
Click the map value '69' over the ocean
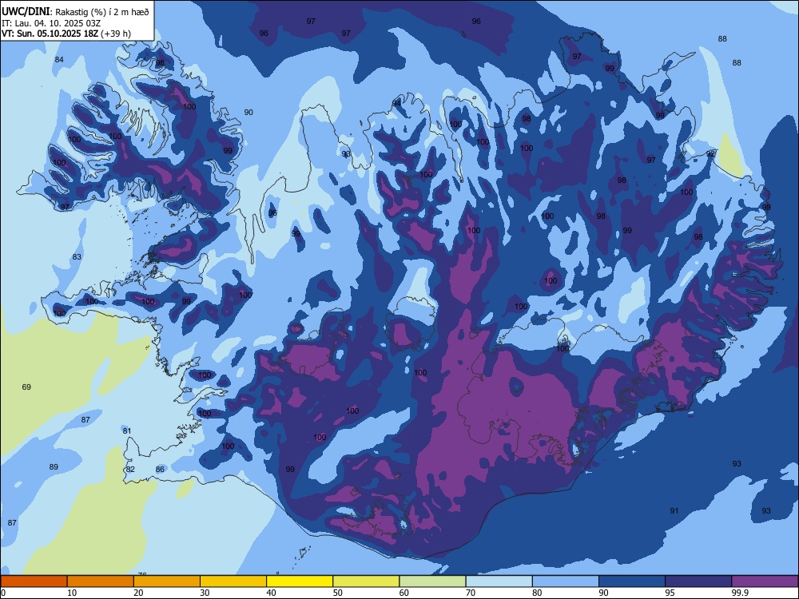(26, 387)
